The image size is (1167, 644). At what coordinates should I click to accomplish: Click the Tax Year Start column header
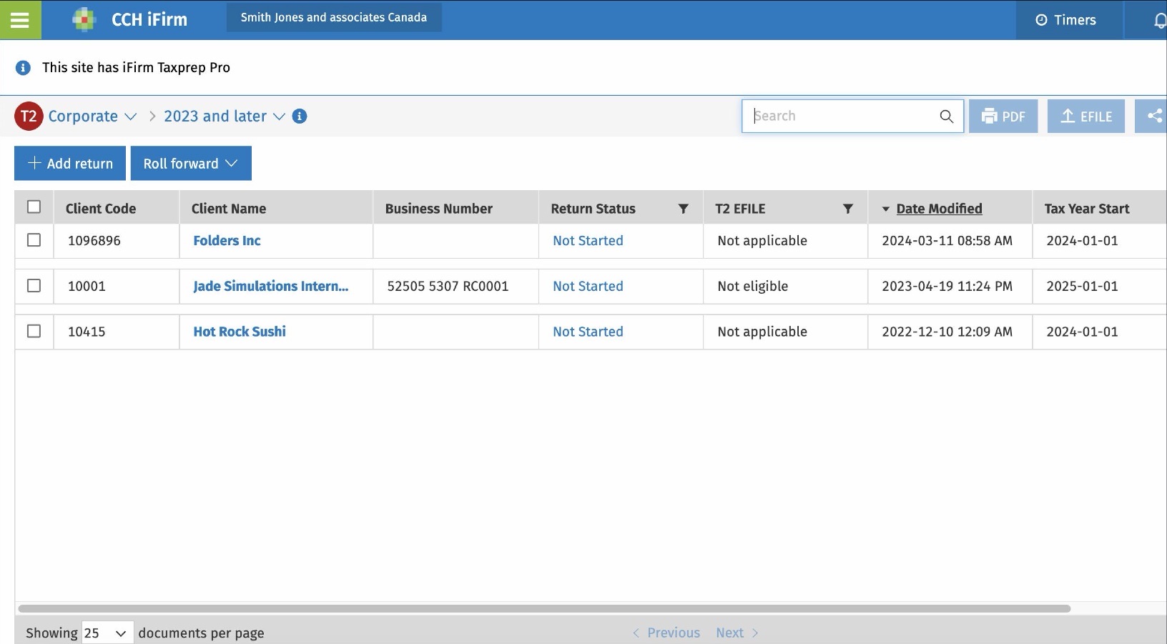coord(1087,209)
